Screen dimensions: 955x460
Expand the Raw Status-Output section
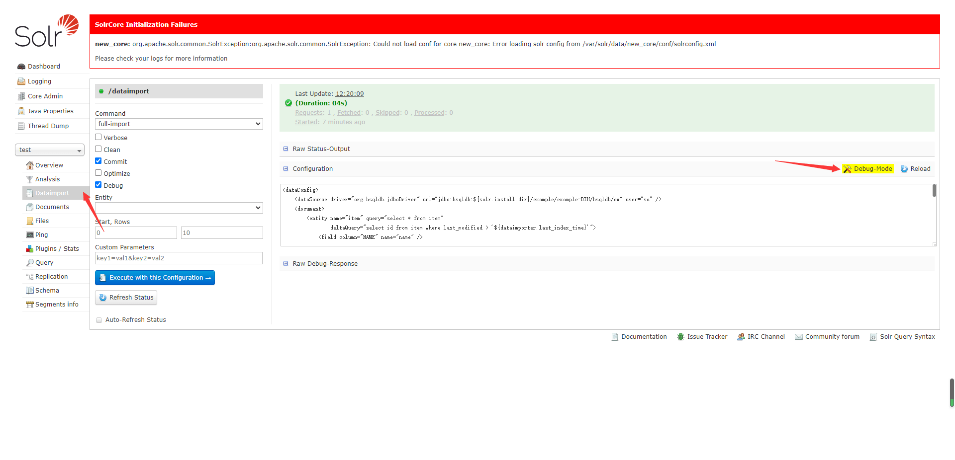(321, 149)
